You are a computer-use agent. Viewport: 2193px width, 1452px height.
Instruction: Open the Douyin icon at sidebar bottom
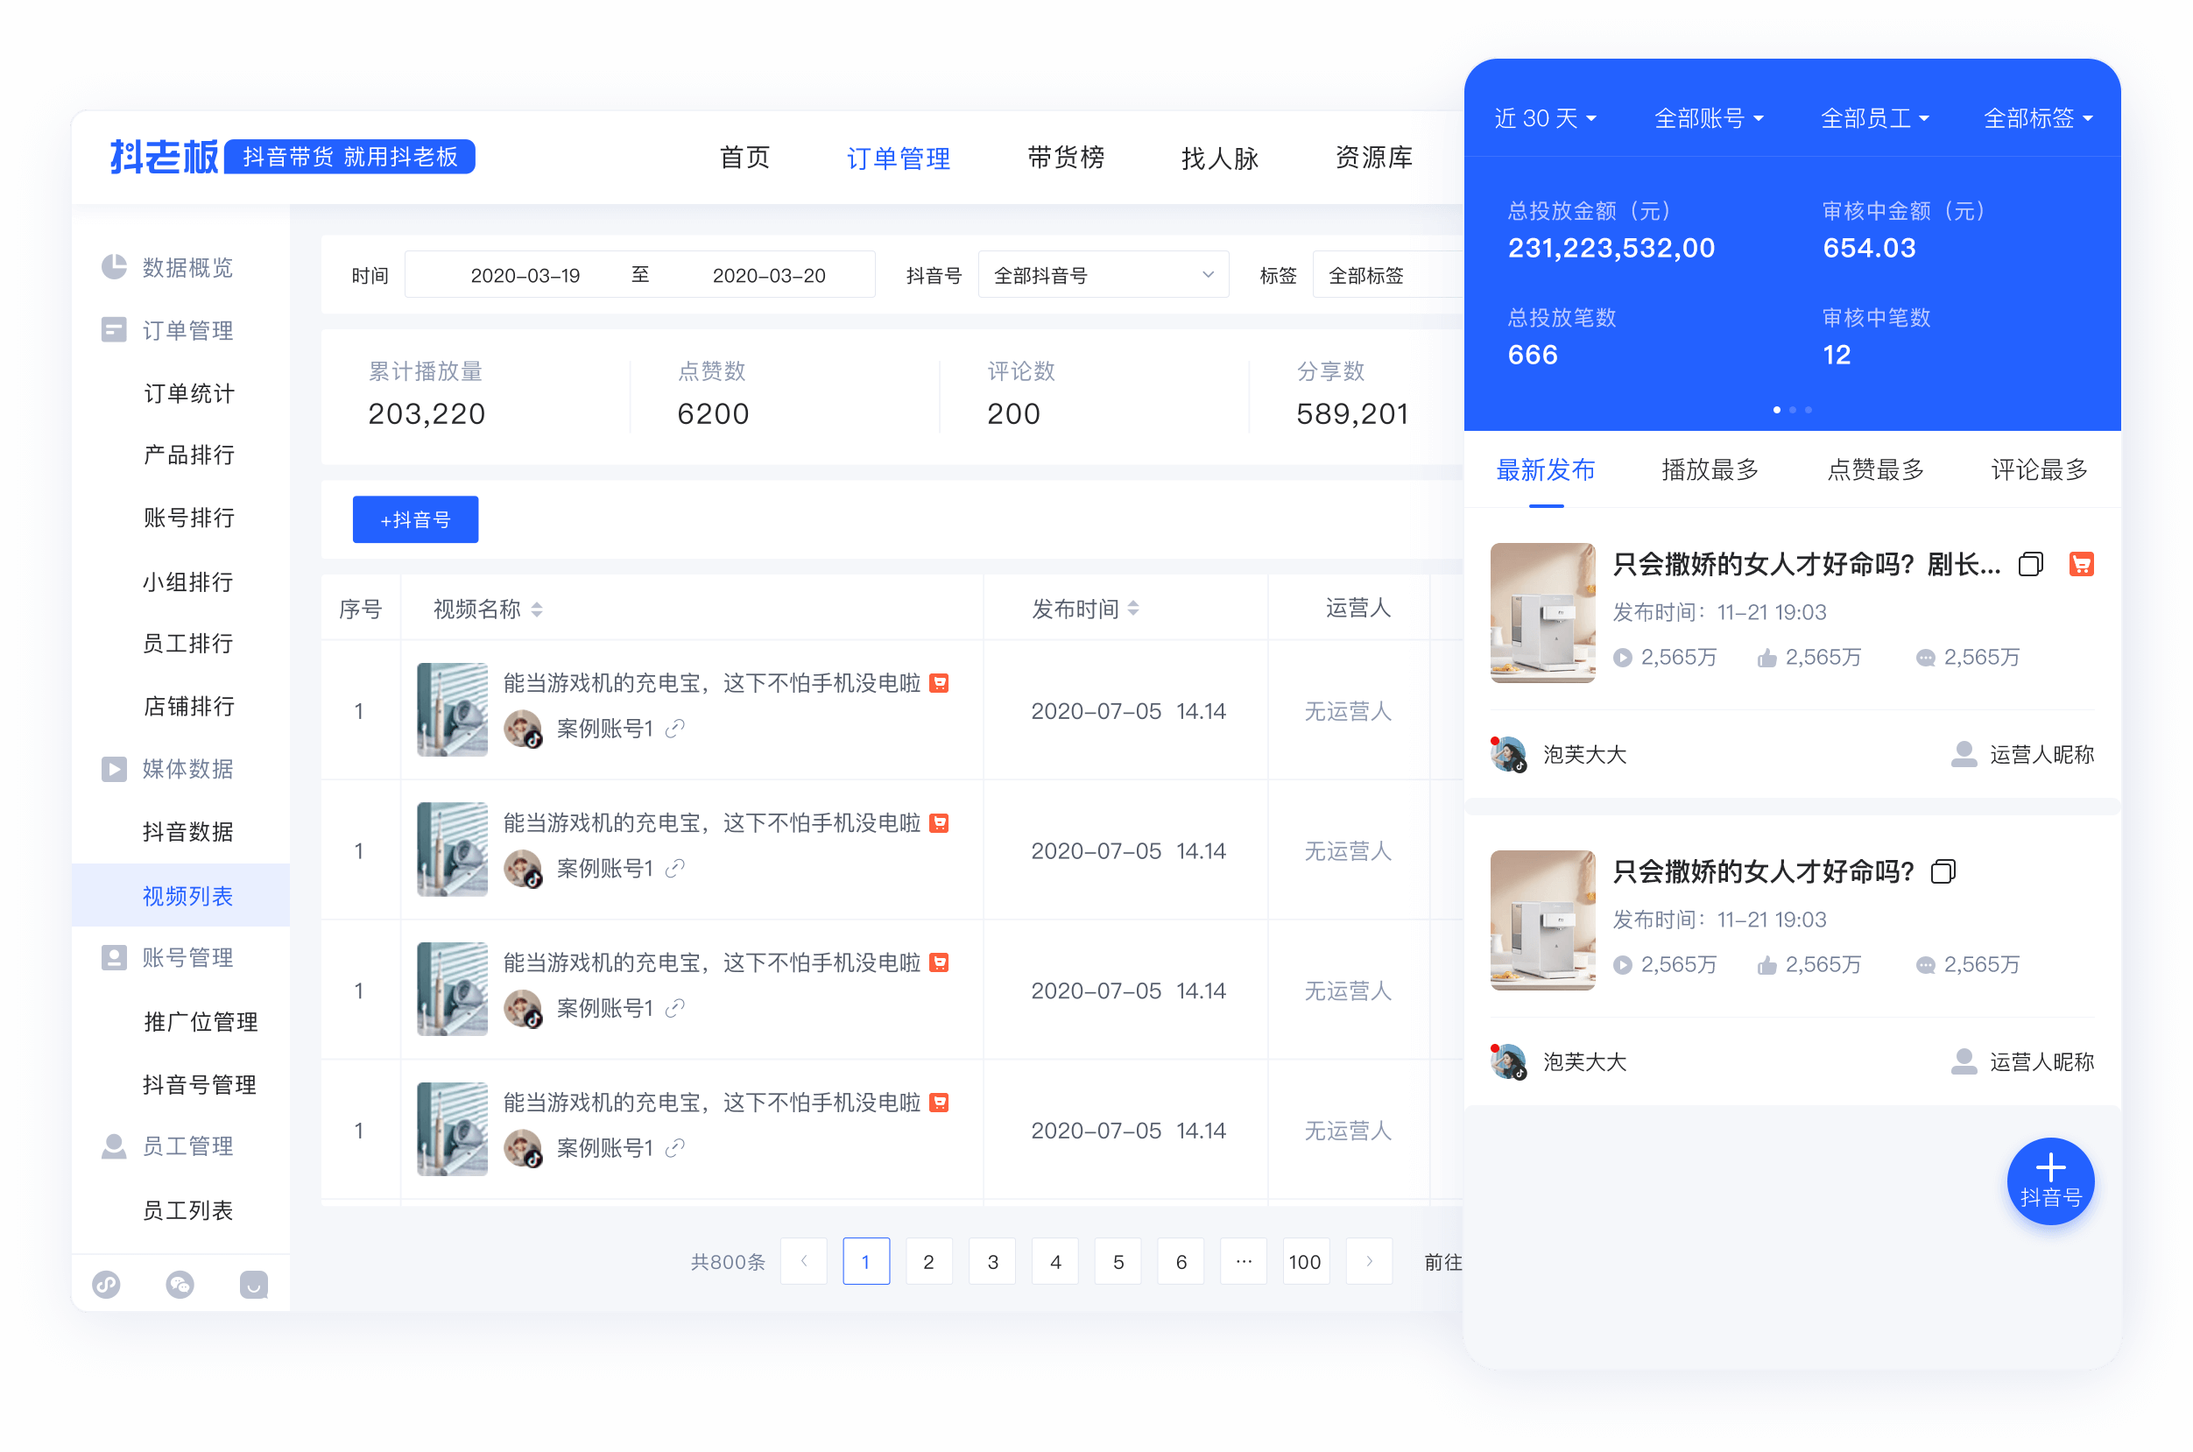tap(107, 1285)
